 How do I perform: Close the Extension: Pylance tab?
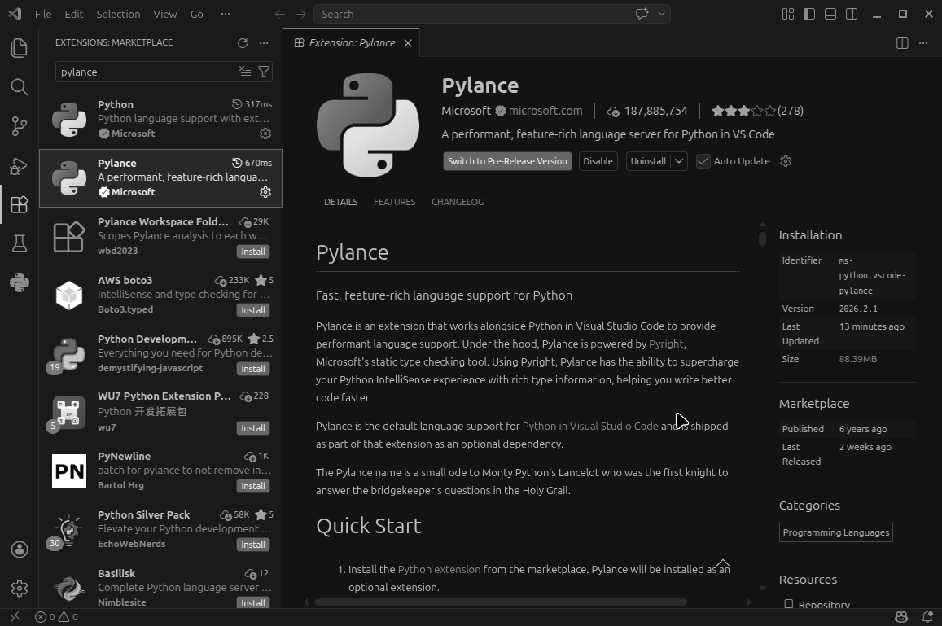pos(408,42)
